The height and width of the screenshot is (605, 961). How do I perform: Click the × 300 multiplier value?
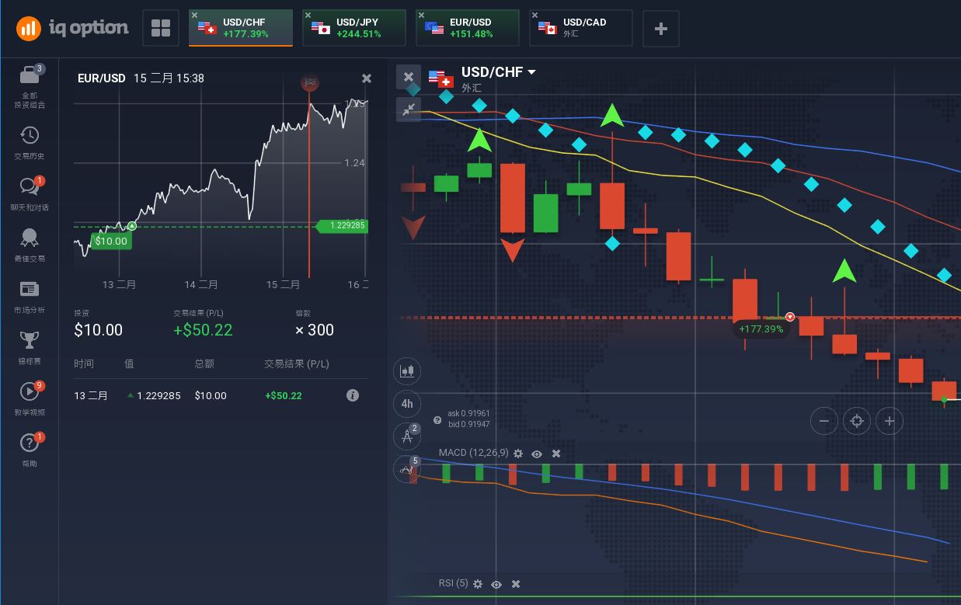(x=315, y=330)
